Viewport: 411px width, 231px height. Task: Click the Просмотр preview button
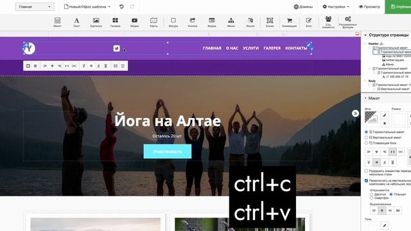coord(369,7)
